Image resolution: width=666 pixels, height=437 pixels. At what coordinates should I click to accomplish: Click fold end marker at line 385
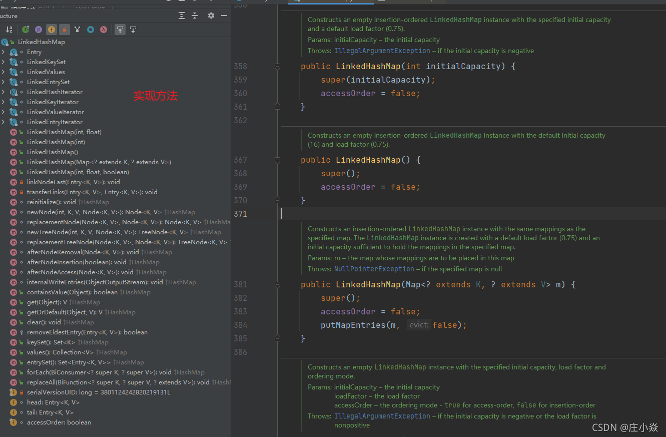(277, 338)
